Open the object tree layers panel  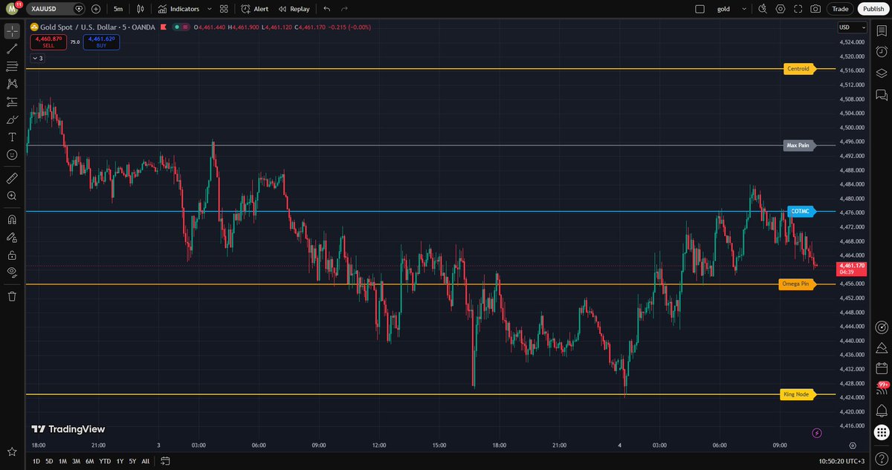882,73
